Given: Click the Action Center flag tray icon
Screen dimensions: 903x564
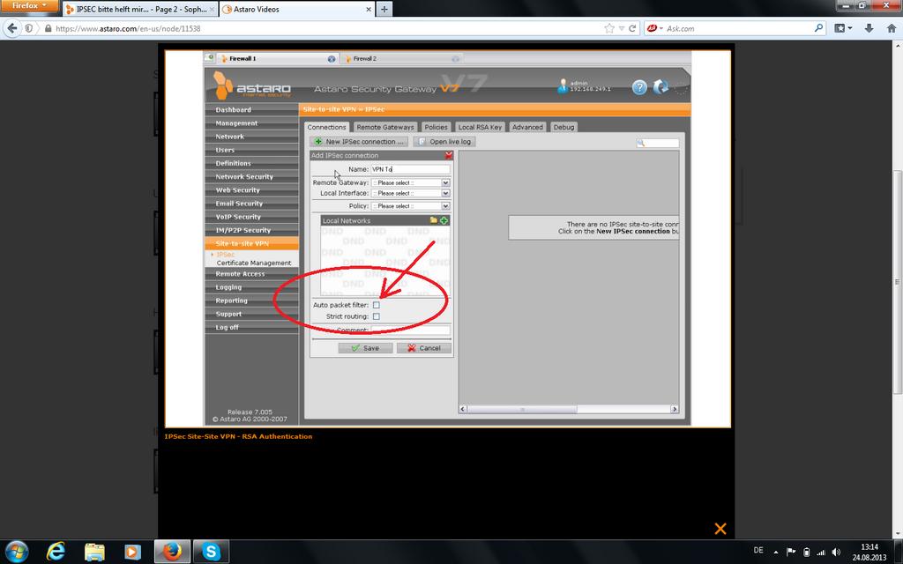Looking at the screenshot, I should pyautogui.click(x=791, y=552).
